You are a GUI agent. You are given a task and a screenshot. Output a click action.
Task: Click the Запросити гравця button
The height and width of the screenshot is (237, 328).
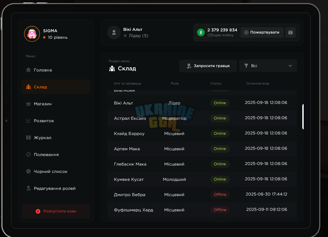(x=208, y=66)
